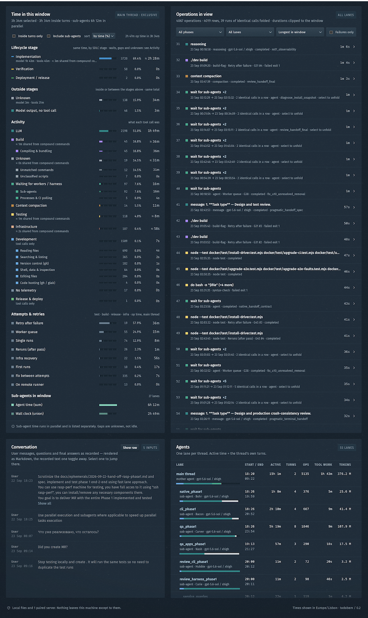Open the chevron arrow on operation row 31 reasoning
The image size is (368, 618).
[354, 47]
